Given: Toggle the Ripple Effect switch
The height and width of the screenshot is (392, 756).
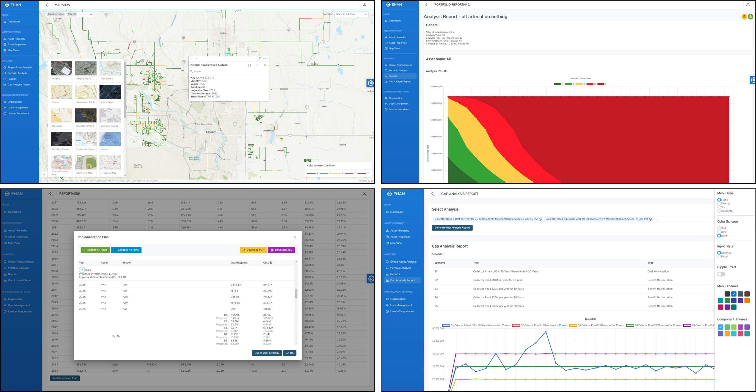Looking at the screenshot, I should point(721,274).
